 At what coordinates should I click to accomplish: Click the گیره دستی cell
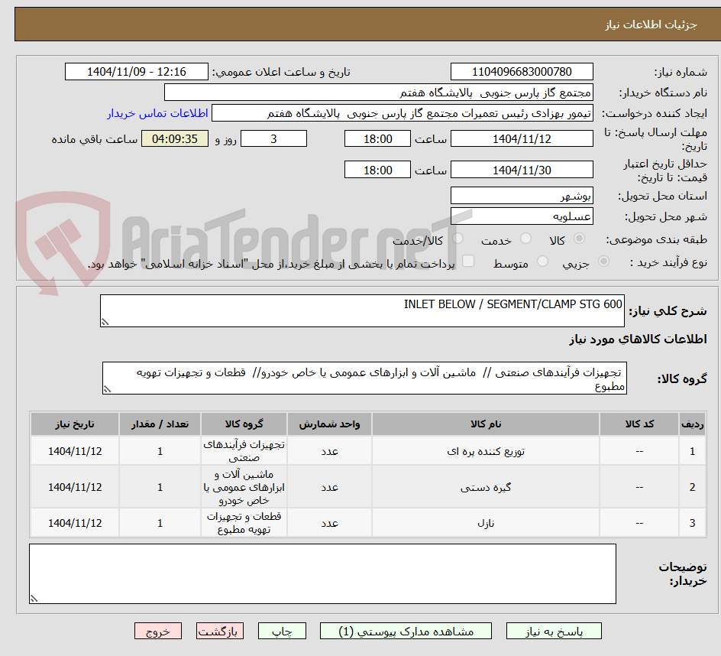pos(486,487)
